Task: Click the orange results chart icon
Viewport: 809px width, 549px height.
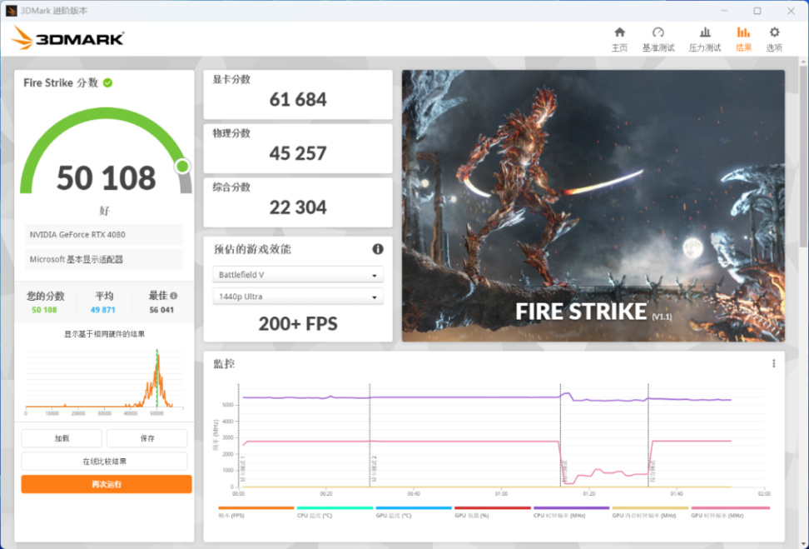Action: (743, 32)
